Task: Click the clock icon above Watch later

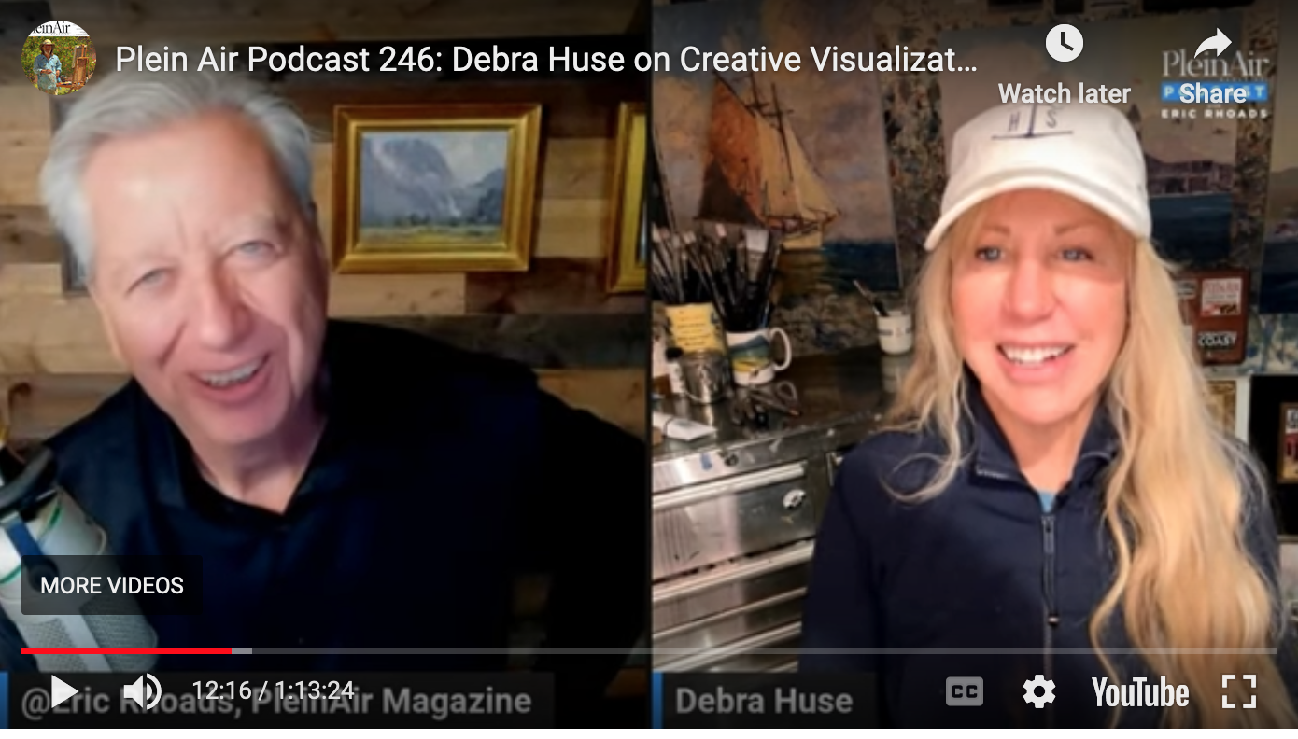Action: pyautogui.click(x=1065, y=42)
